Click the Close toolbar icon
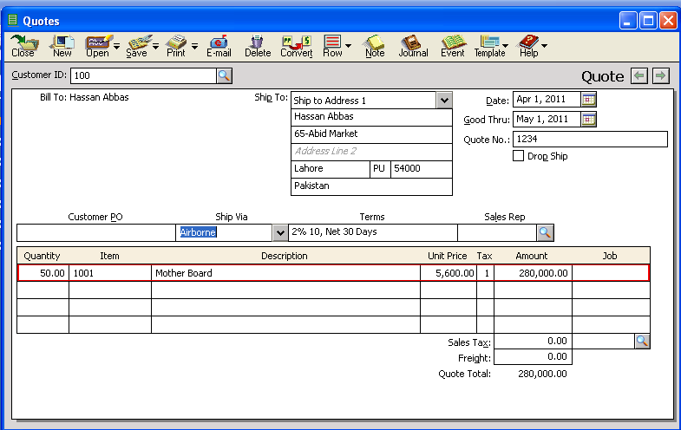This screenshot has width=681, height=430. pos(23,46)
